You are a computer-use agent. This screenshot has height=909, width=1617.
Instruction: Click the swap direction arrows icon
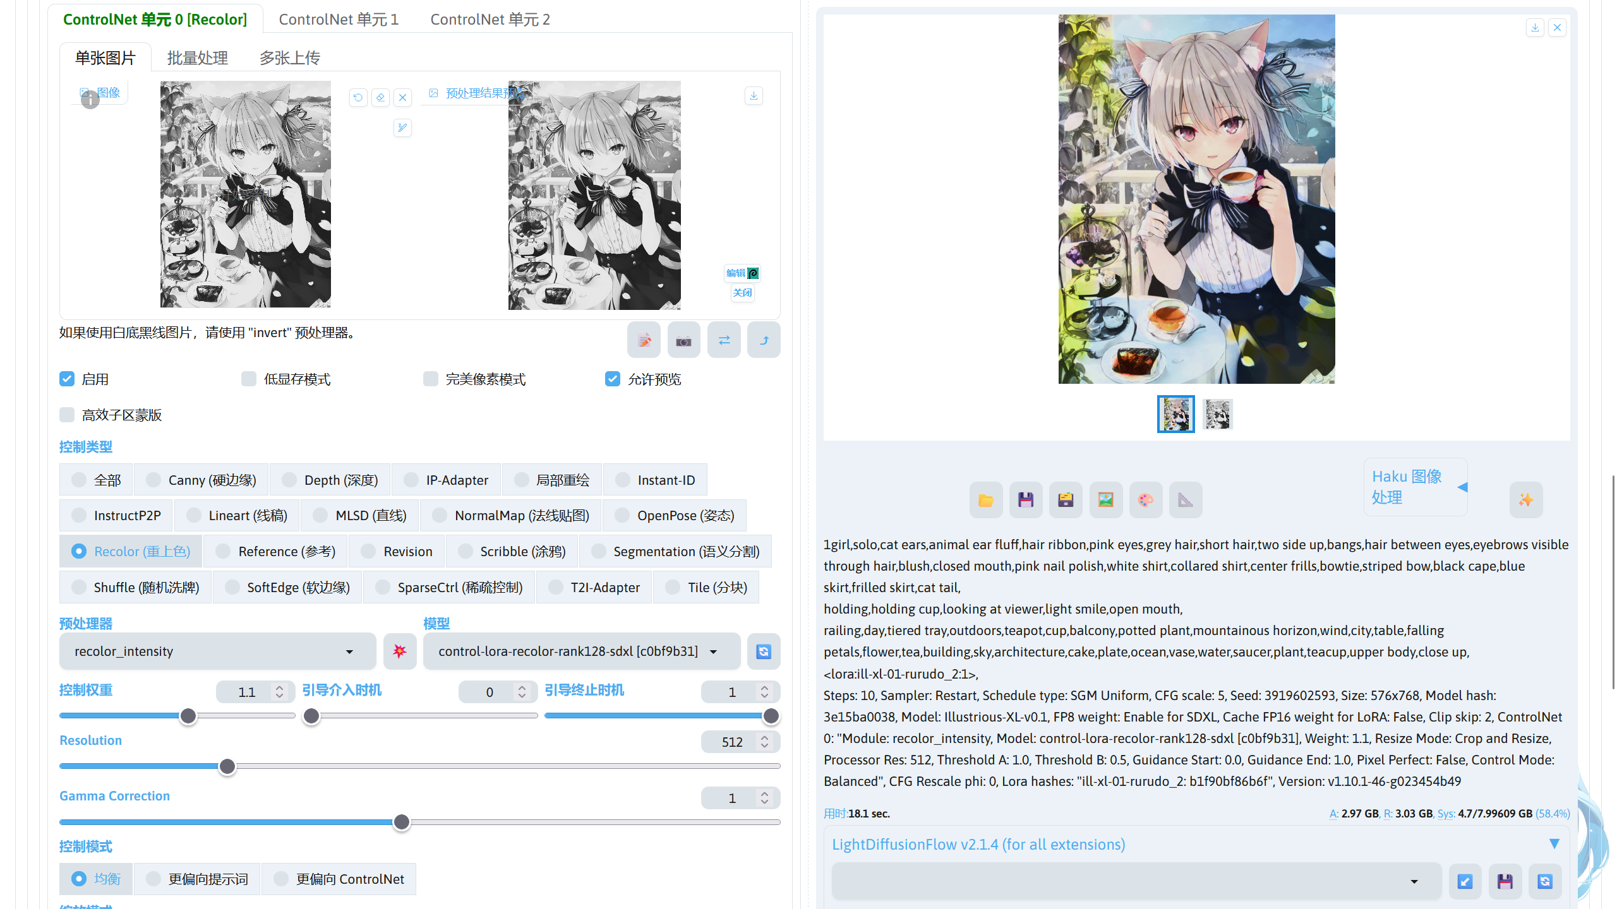click(x=724, y=340)
